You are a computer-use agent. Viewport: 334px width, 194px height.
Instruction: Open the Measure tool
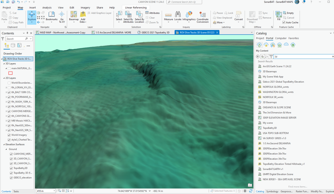pyautogui.click(x=169, y=16)
